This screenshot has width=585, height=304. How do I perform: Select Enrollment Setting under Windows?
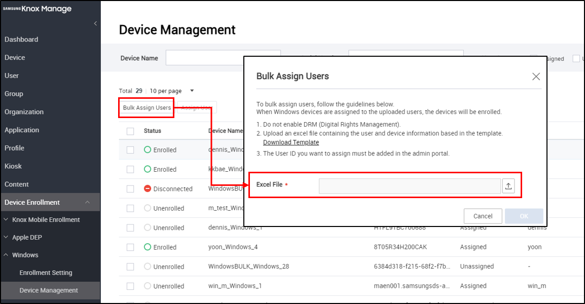46,273
